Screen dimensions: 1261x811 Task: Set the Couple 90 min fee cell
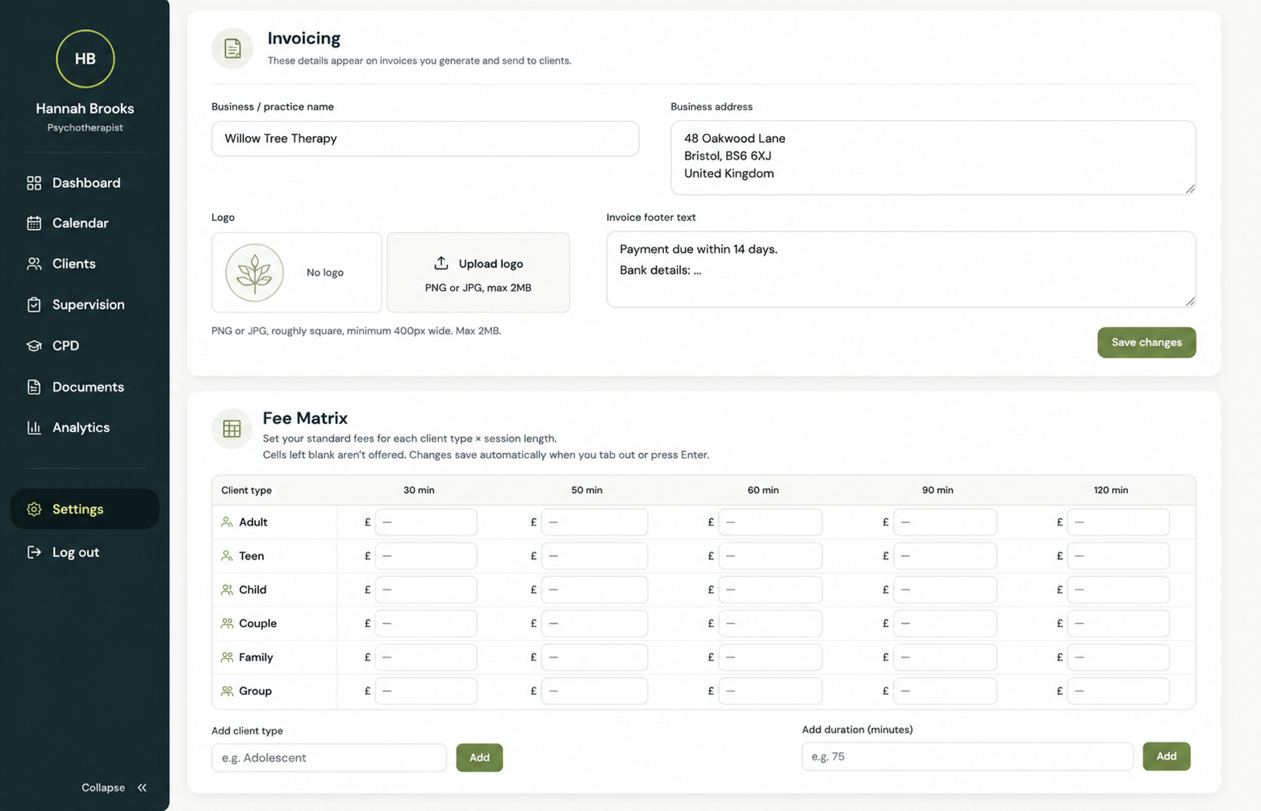click(945, 623)
